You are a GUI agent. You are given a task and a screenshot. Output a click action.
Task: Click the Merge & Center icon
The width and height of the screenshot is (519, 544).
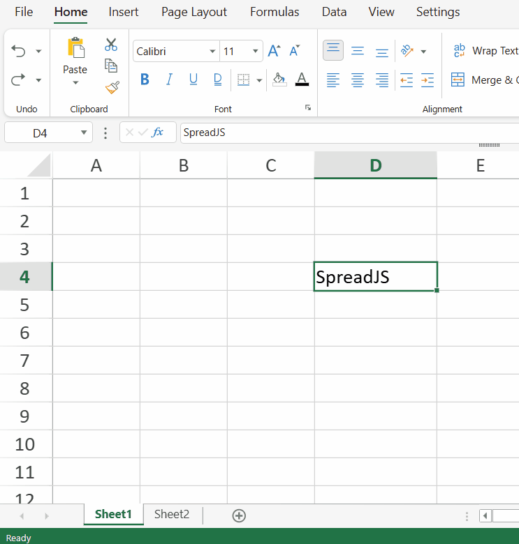458,80
